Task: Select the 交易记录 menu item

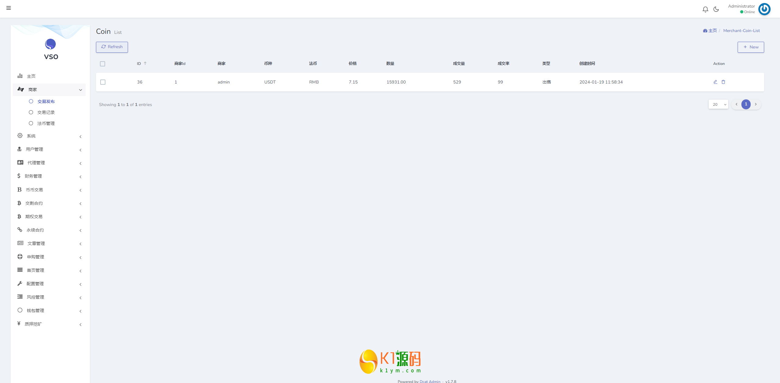Action: [46, 112]
